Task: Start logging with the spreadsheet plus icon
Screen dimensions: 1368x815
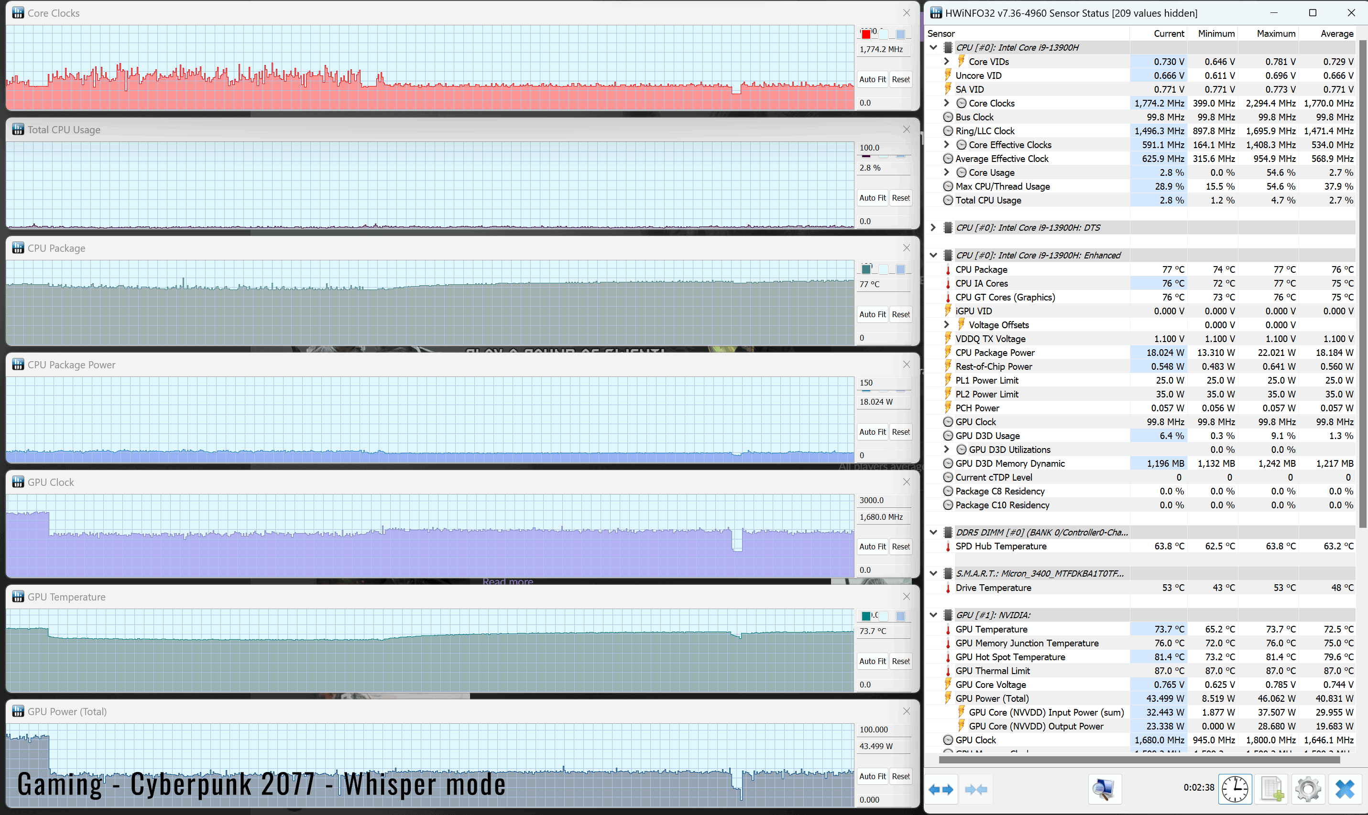Action: pos(1272,789)
